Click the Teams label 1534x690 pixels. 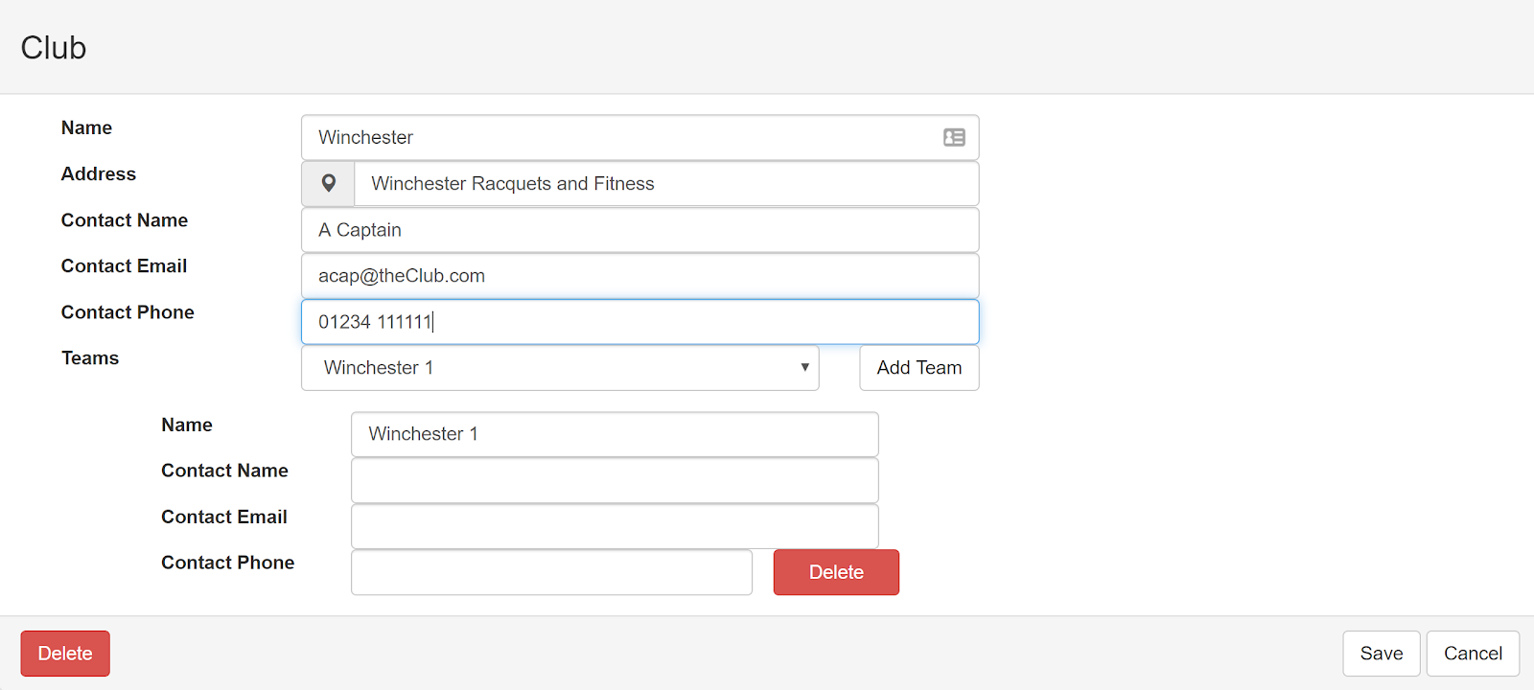90,358
